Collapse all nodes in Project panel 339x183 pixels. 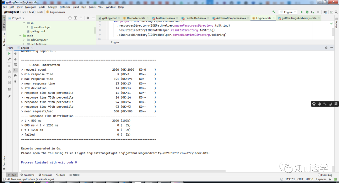point(81,18)
